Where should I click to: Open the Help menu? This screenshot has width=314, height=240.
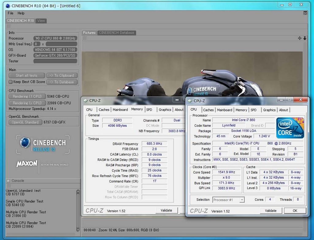click(21, 13)
